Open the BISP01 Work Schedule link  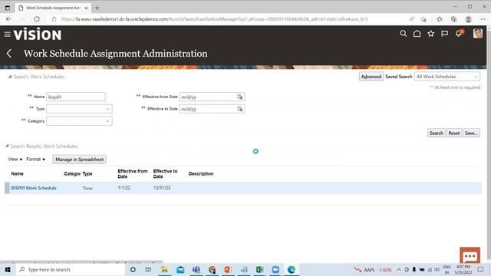click(34, 188)
